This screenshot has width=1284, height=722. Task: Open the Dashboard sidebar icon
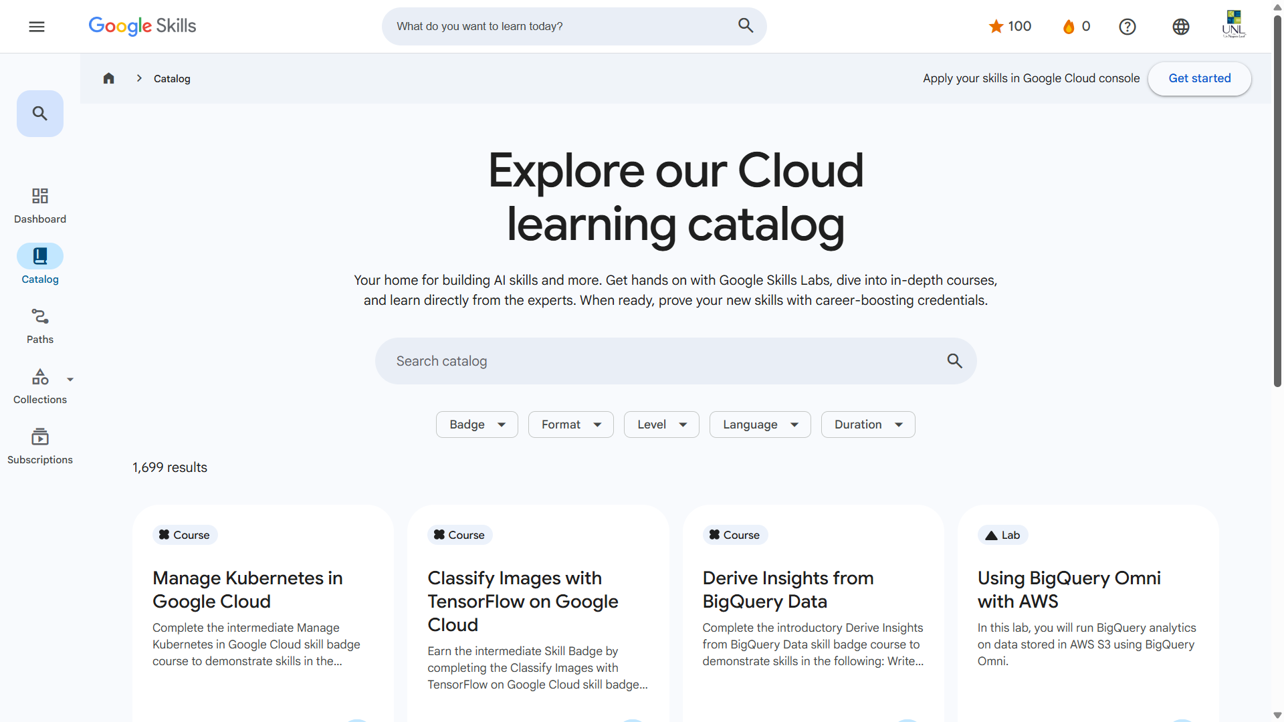pos(40,205)
